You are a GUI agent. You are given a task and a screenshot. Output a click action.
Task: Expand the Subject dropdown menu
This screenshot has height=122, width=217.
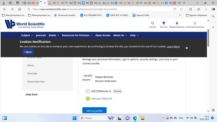(x=27, y=35)
